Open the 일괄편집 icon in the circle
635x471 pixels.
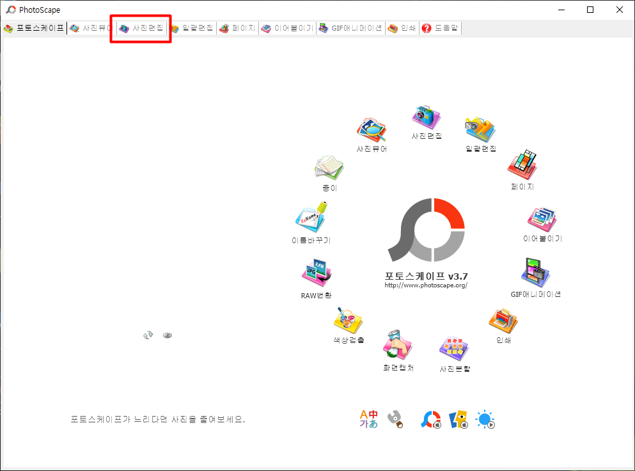tap(480, 130)
